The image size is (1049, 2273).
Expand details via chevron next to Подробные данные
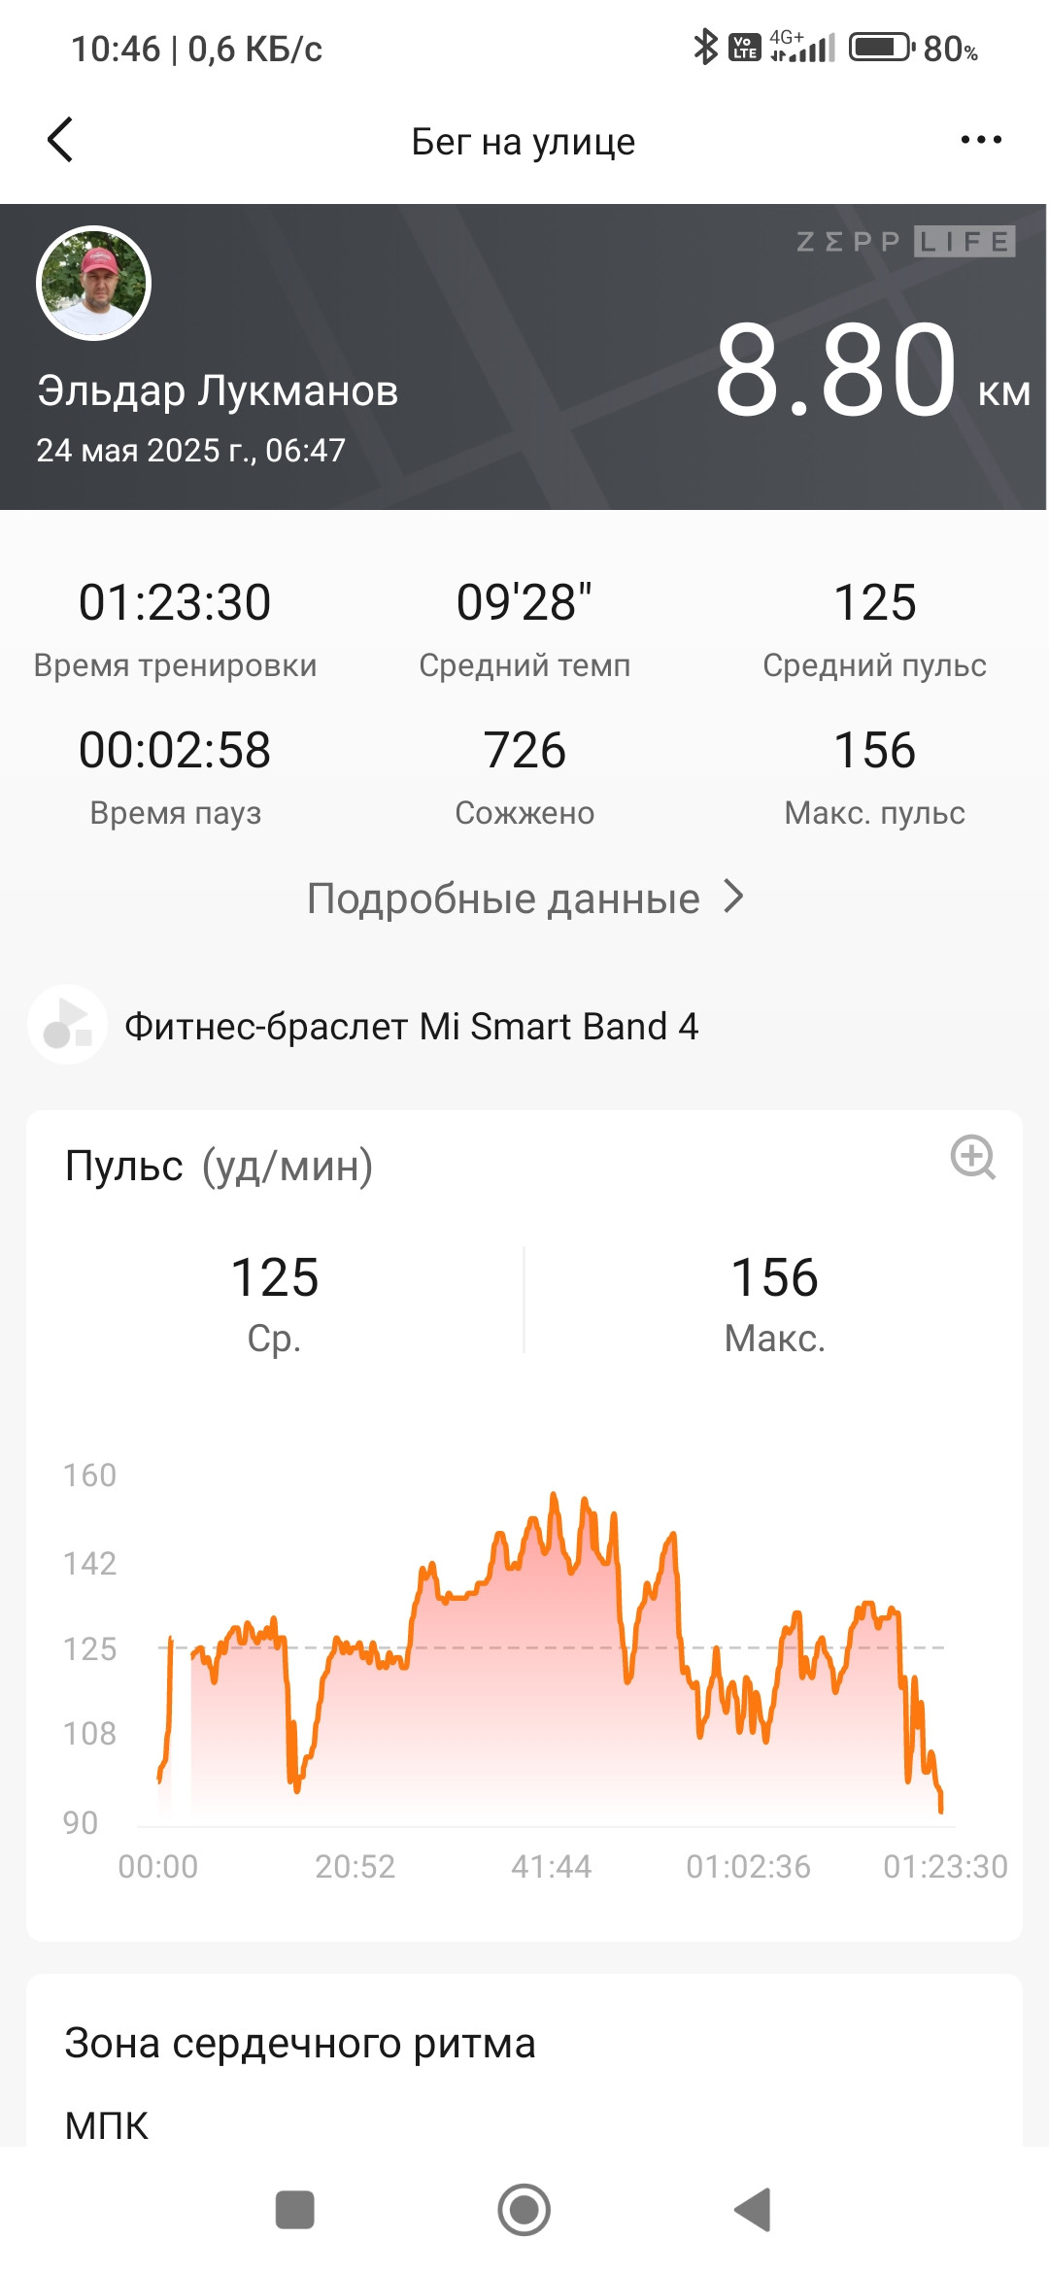click(x=734, y=897)
